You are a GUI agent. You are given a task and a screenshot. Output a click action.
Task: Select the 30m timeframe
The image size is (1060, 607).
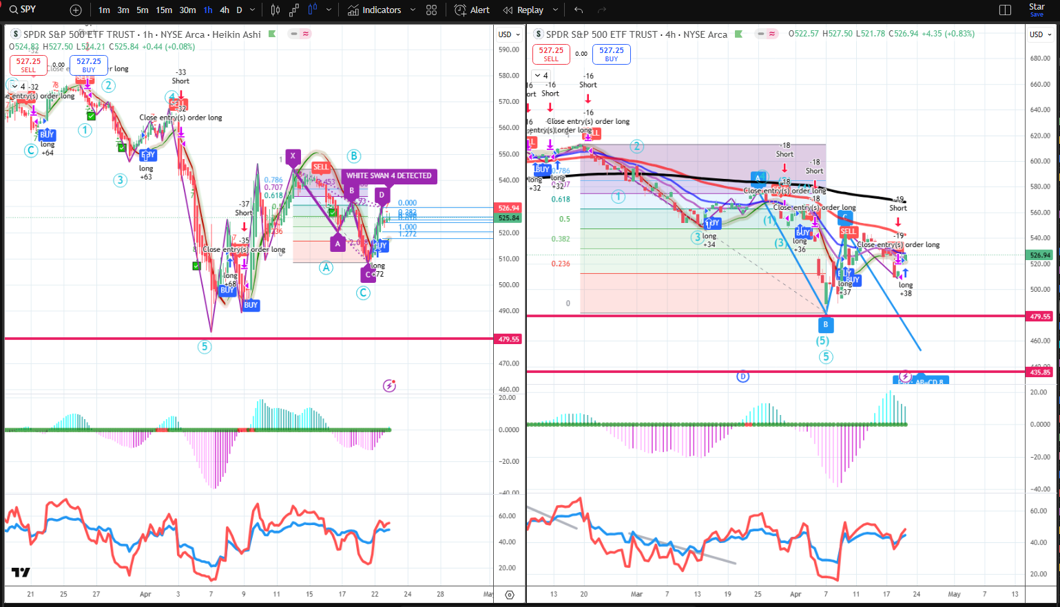click(187, 10)
